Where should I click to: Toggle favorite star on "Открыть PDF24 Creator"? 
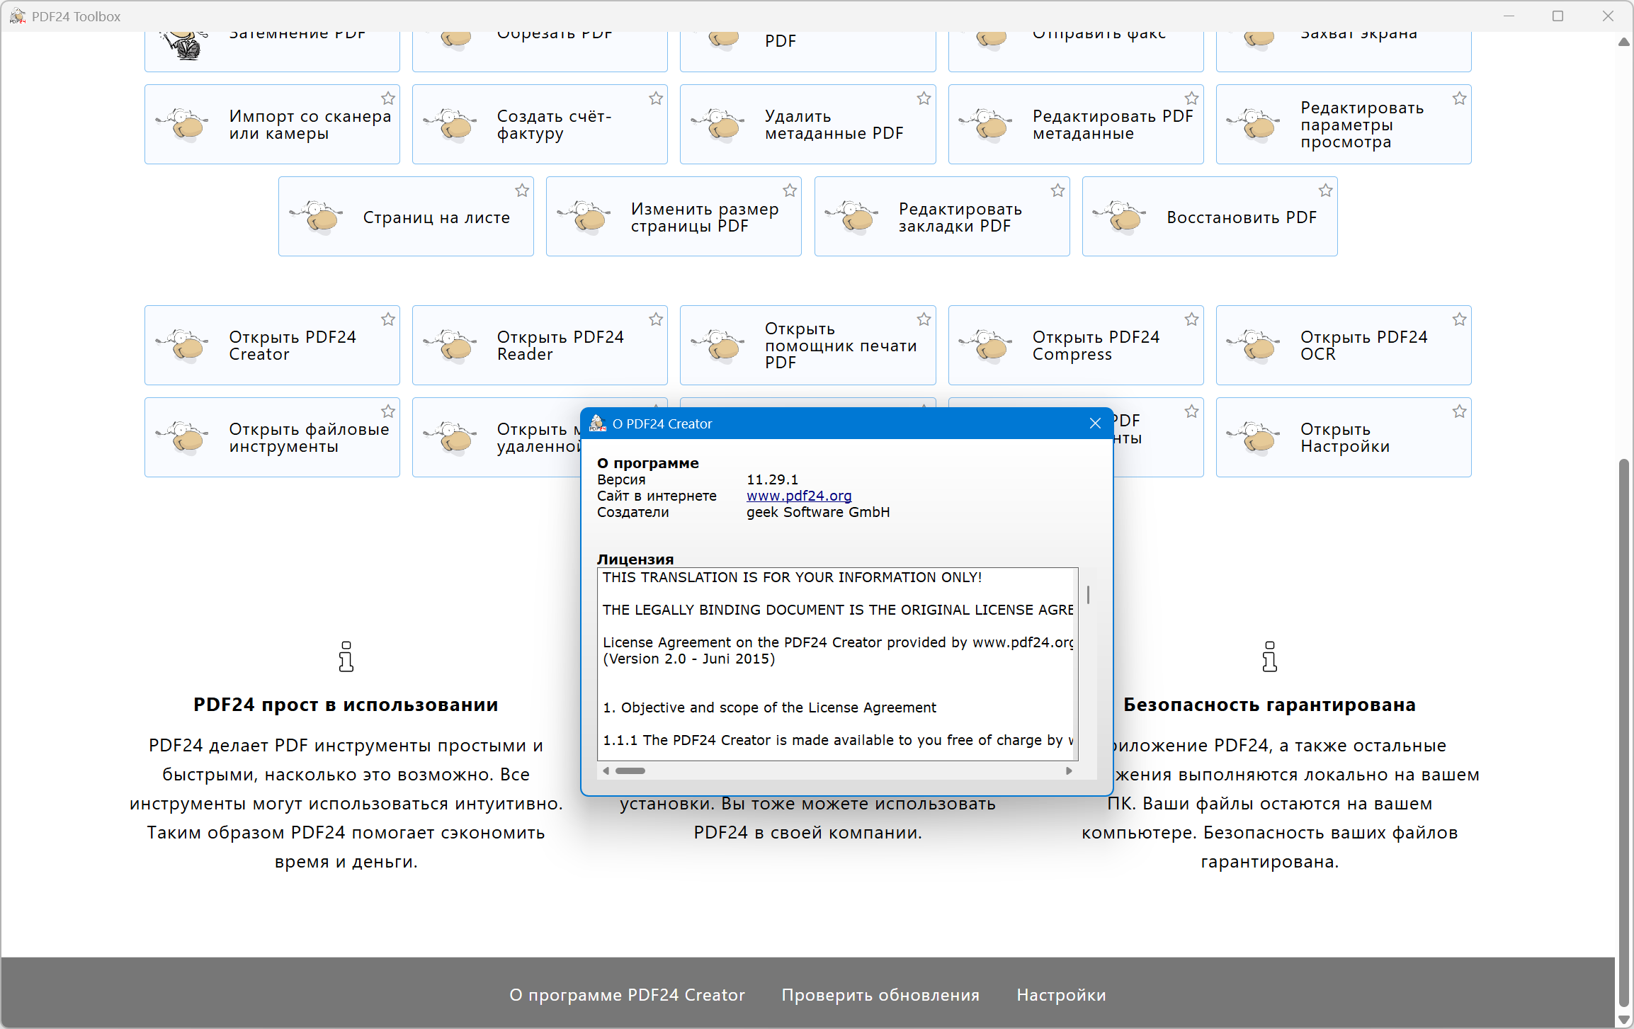387,319
